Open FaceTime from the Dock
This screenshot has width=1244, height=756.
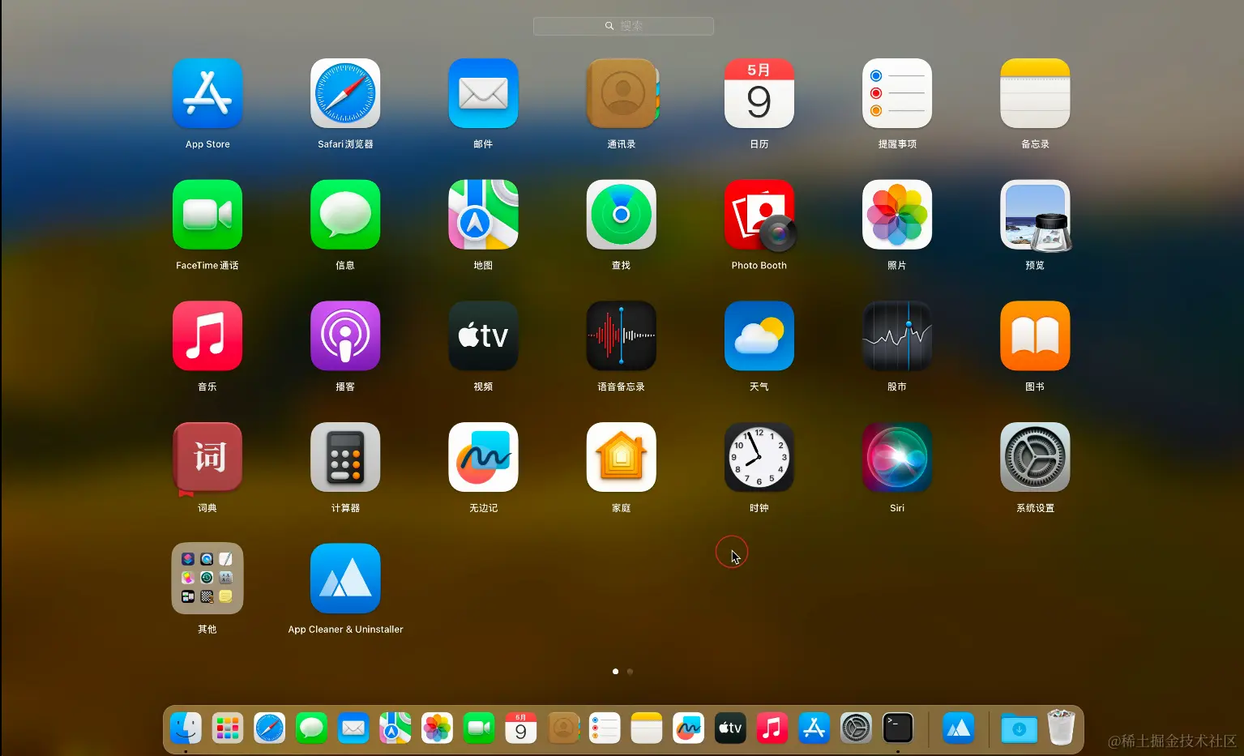point(479,728)
